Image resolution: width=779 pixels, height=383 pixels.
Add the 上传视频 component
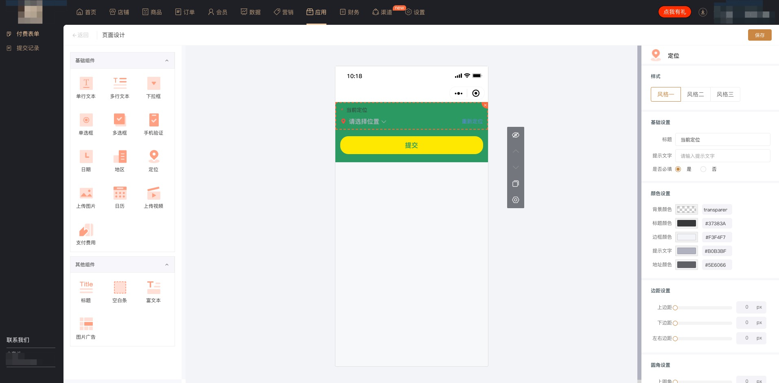point(153,197)
